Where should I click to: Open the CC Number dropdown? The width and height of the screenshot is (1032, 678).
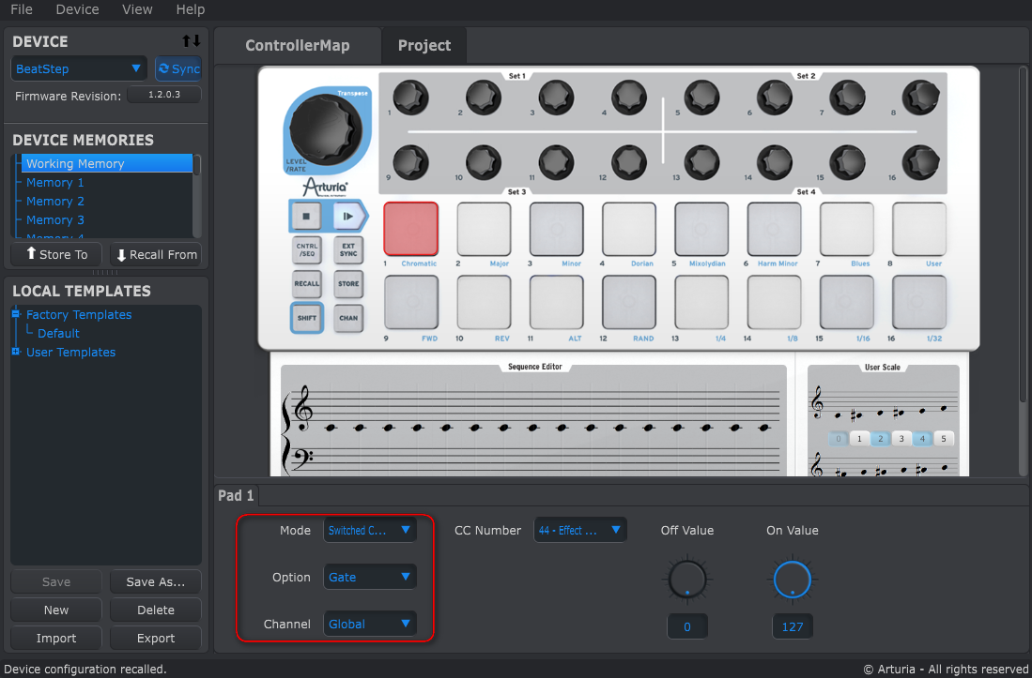pyautogui.click(x=579, y=530)
